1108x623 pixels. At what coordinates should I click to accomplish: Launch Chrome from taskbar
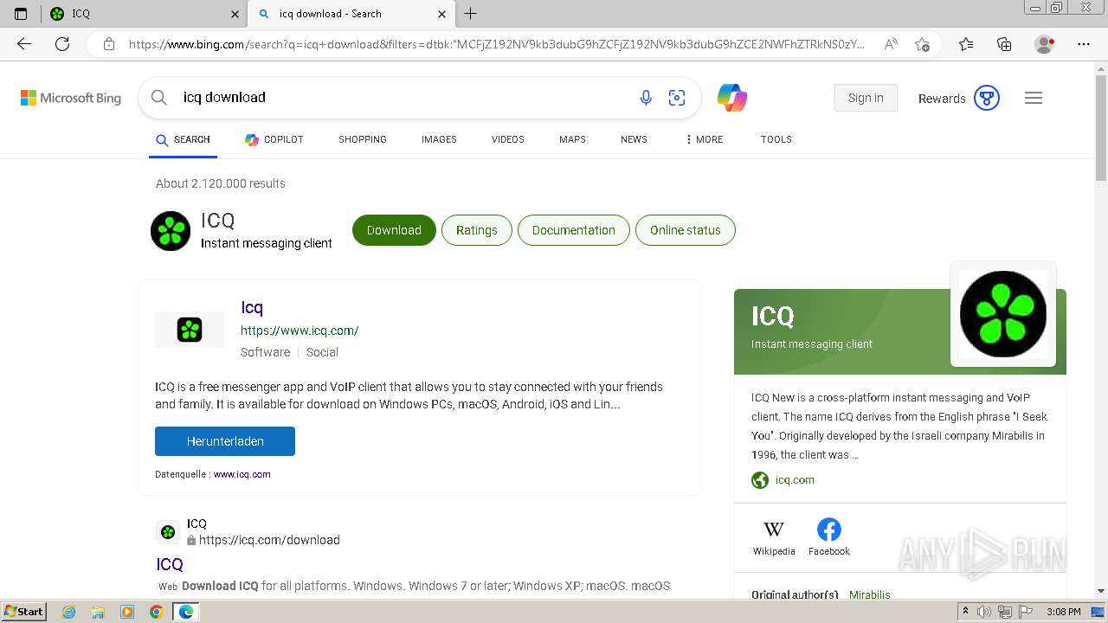(x=156, y=612)
